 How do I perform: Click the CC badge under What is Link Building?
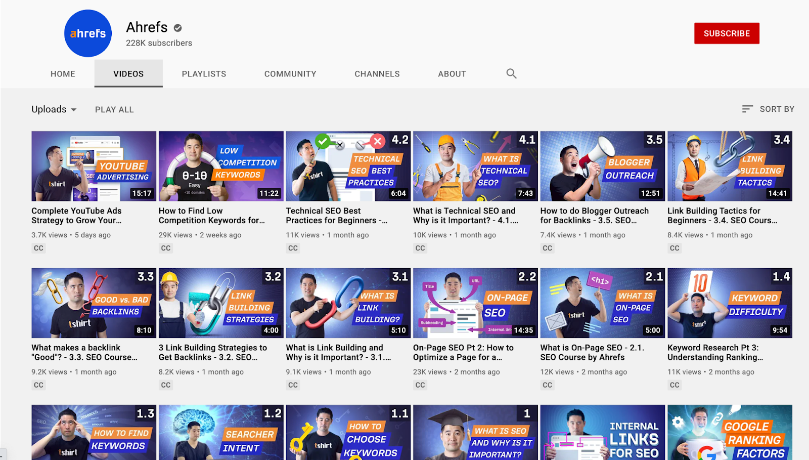293,385
